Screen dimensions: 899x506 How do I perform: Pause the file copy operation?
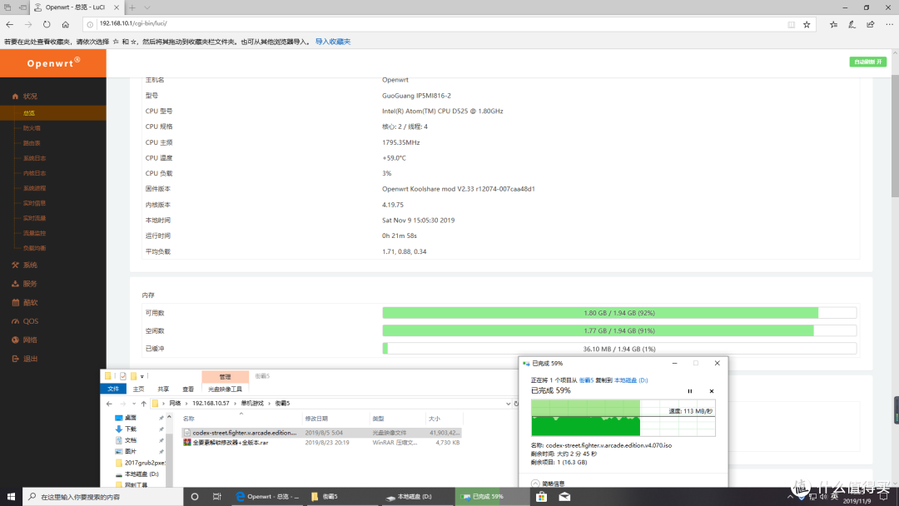(690, 391)
